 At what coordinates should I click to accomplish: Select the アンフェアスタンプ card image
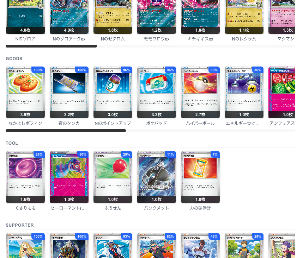(x=282, y=92)
